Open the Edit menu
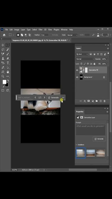Screen dimensions: 112x199 [11, 30]
